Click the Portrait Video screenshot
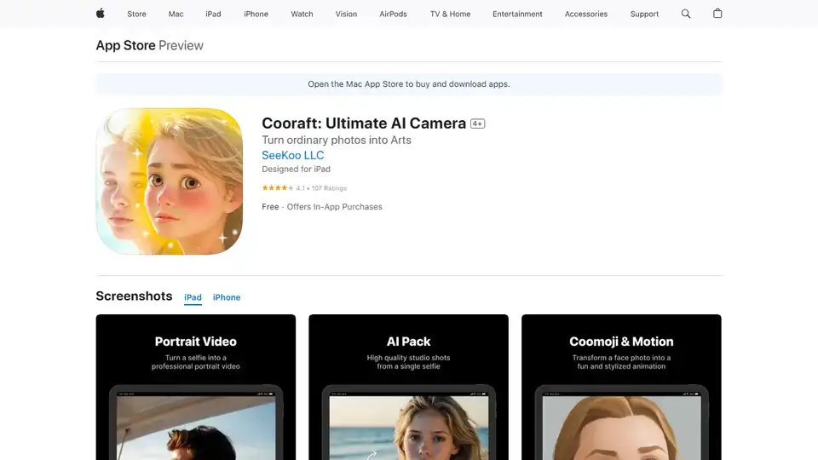This screenshot has height=460, width=818. click(x=196, y=387)
